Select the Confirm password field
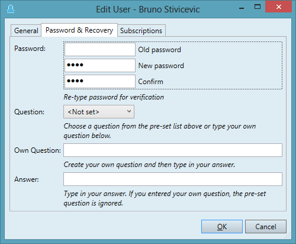Screen dimensions: 296x244 click(100, 81)
